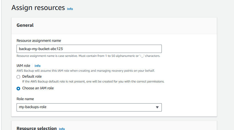
Task: Click the Choose an IAM role label text
Action: pos(38,88)
